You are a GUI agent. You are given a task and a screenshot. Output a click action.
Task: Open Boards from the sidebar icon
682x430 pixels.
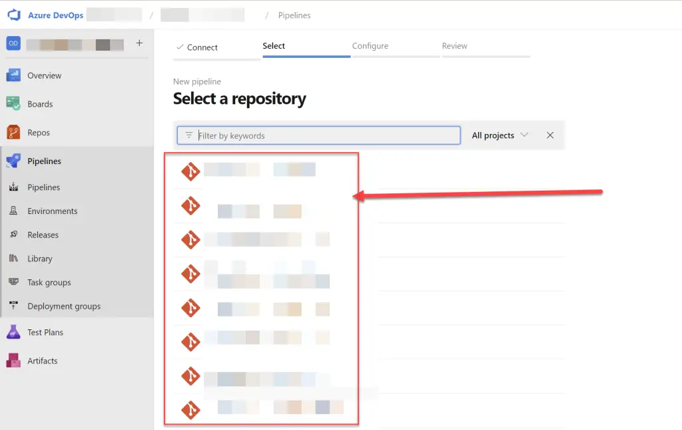13,104
